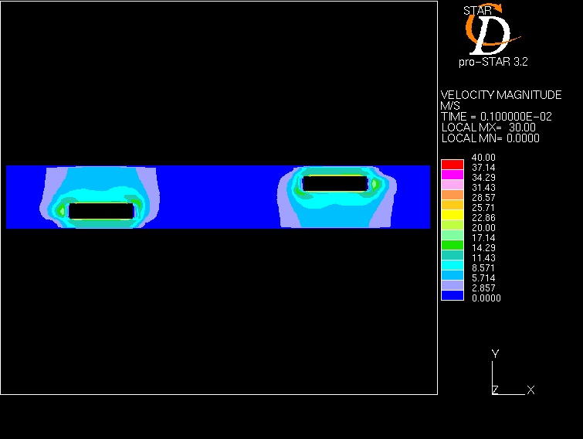Click the pro-STAR 3.2 version text

[488, 63]
